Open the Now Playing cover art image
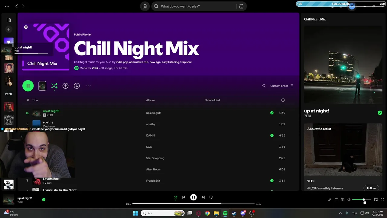 click(x=343, y=65)
